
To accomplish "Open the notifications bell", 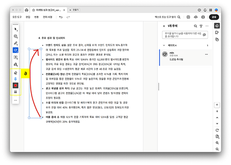I will (x=205, y=10).
